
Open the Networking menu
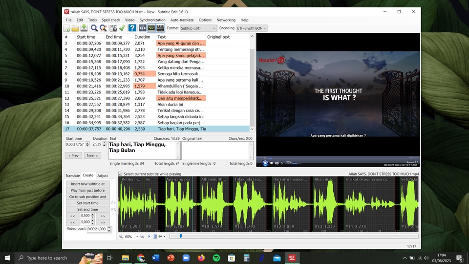(x=226, y=20)
